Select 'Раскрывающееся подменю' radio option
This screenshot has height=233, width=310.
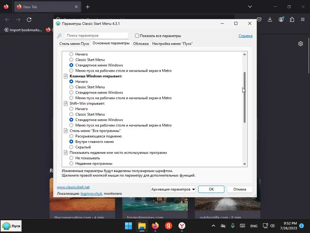[x=71, y=136]
